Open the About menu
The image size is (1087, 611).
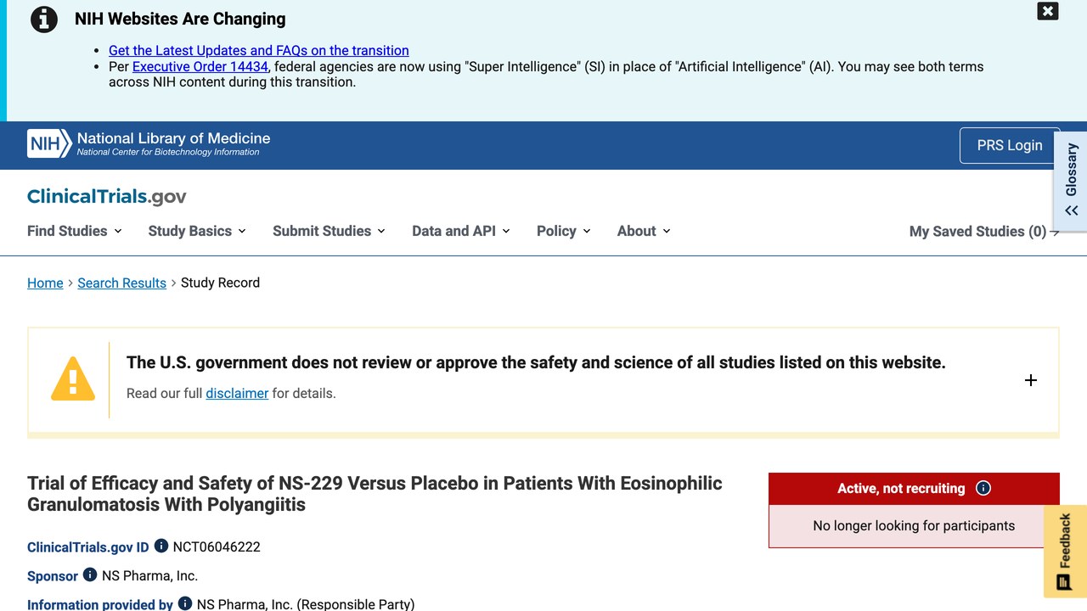[x=644, y=231]
